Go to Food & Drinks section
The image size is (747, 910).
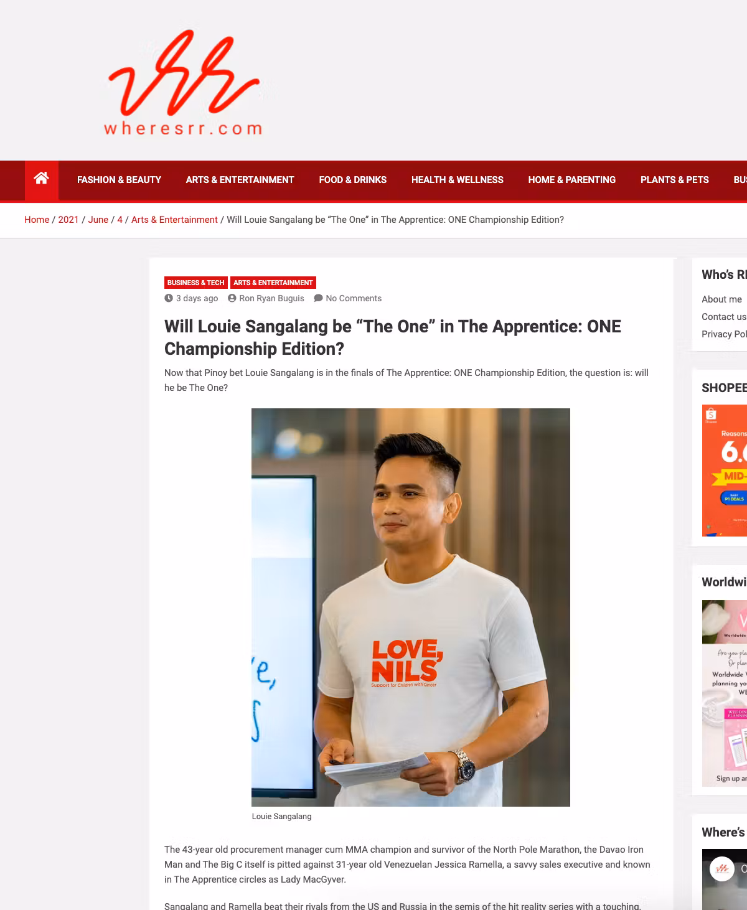click(x=353, y=180)
